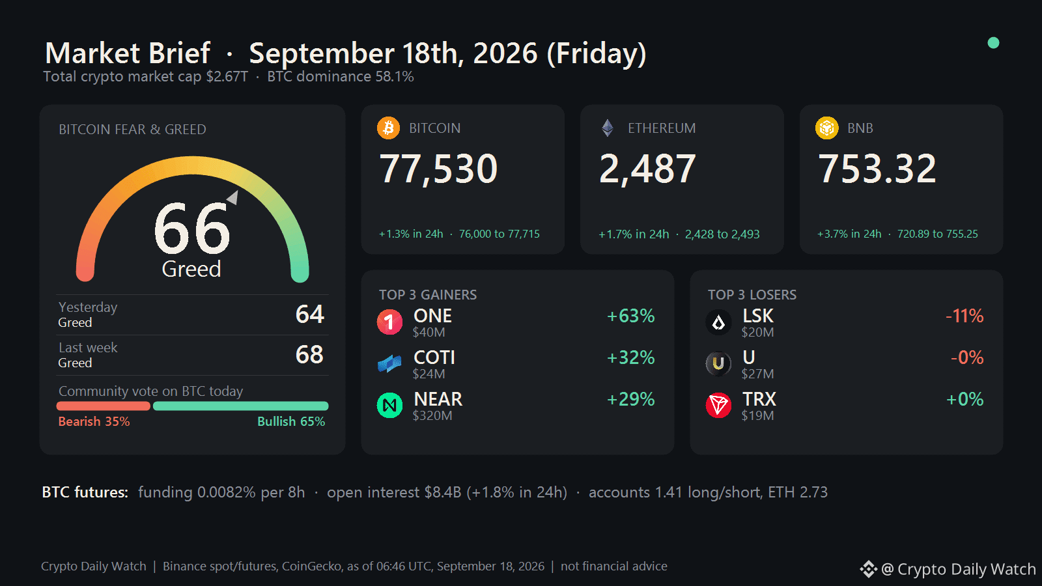
Task: Click the orange Bitcoin logo icon
Action: point(388,128)
